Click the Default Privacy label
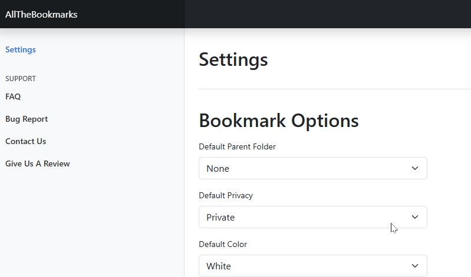The width and height of the screenshot is (471, 277). point(226,195)
